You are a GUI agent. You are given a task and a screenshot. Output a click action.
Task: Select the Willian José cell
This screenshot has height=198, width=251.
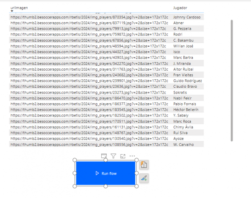click(x=183, y=46)
